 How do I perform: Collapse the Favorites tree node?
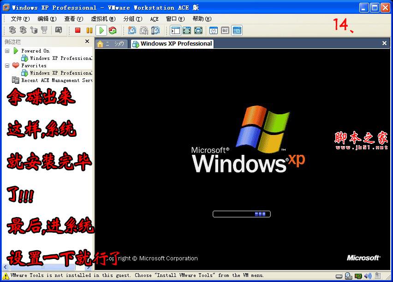7,65
